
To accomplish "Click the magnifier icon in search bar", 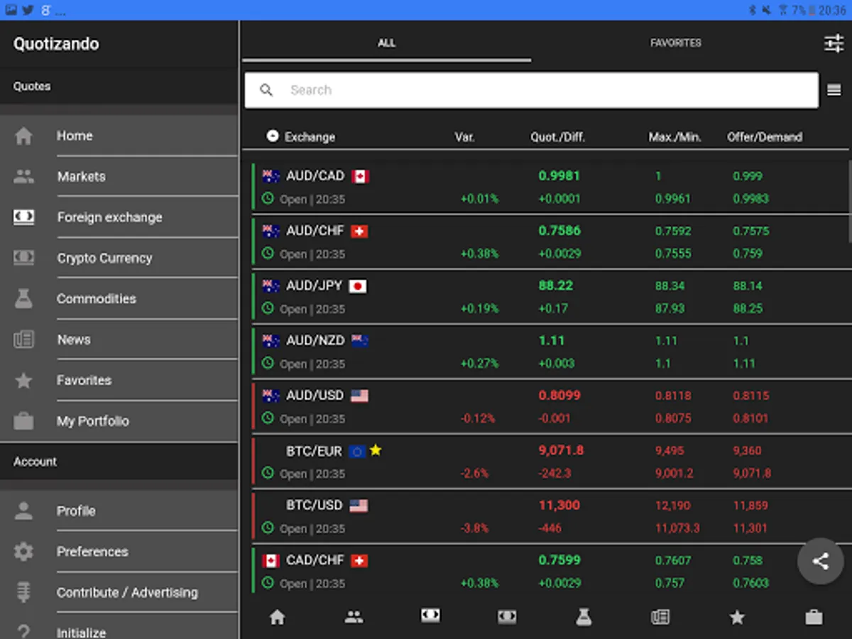I will (x=266, y=90).
